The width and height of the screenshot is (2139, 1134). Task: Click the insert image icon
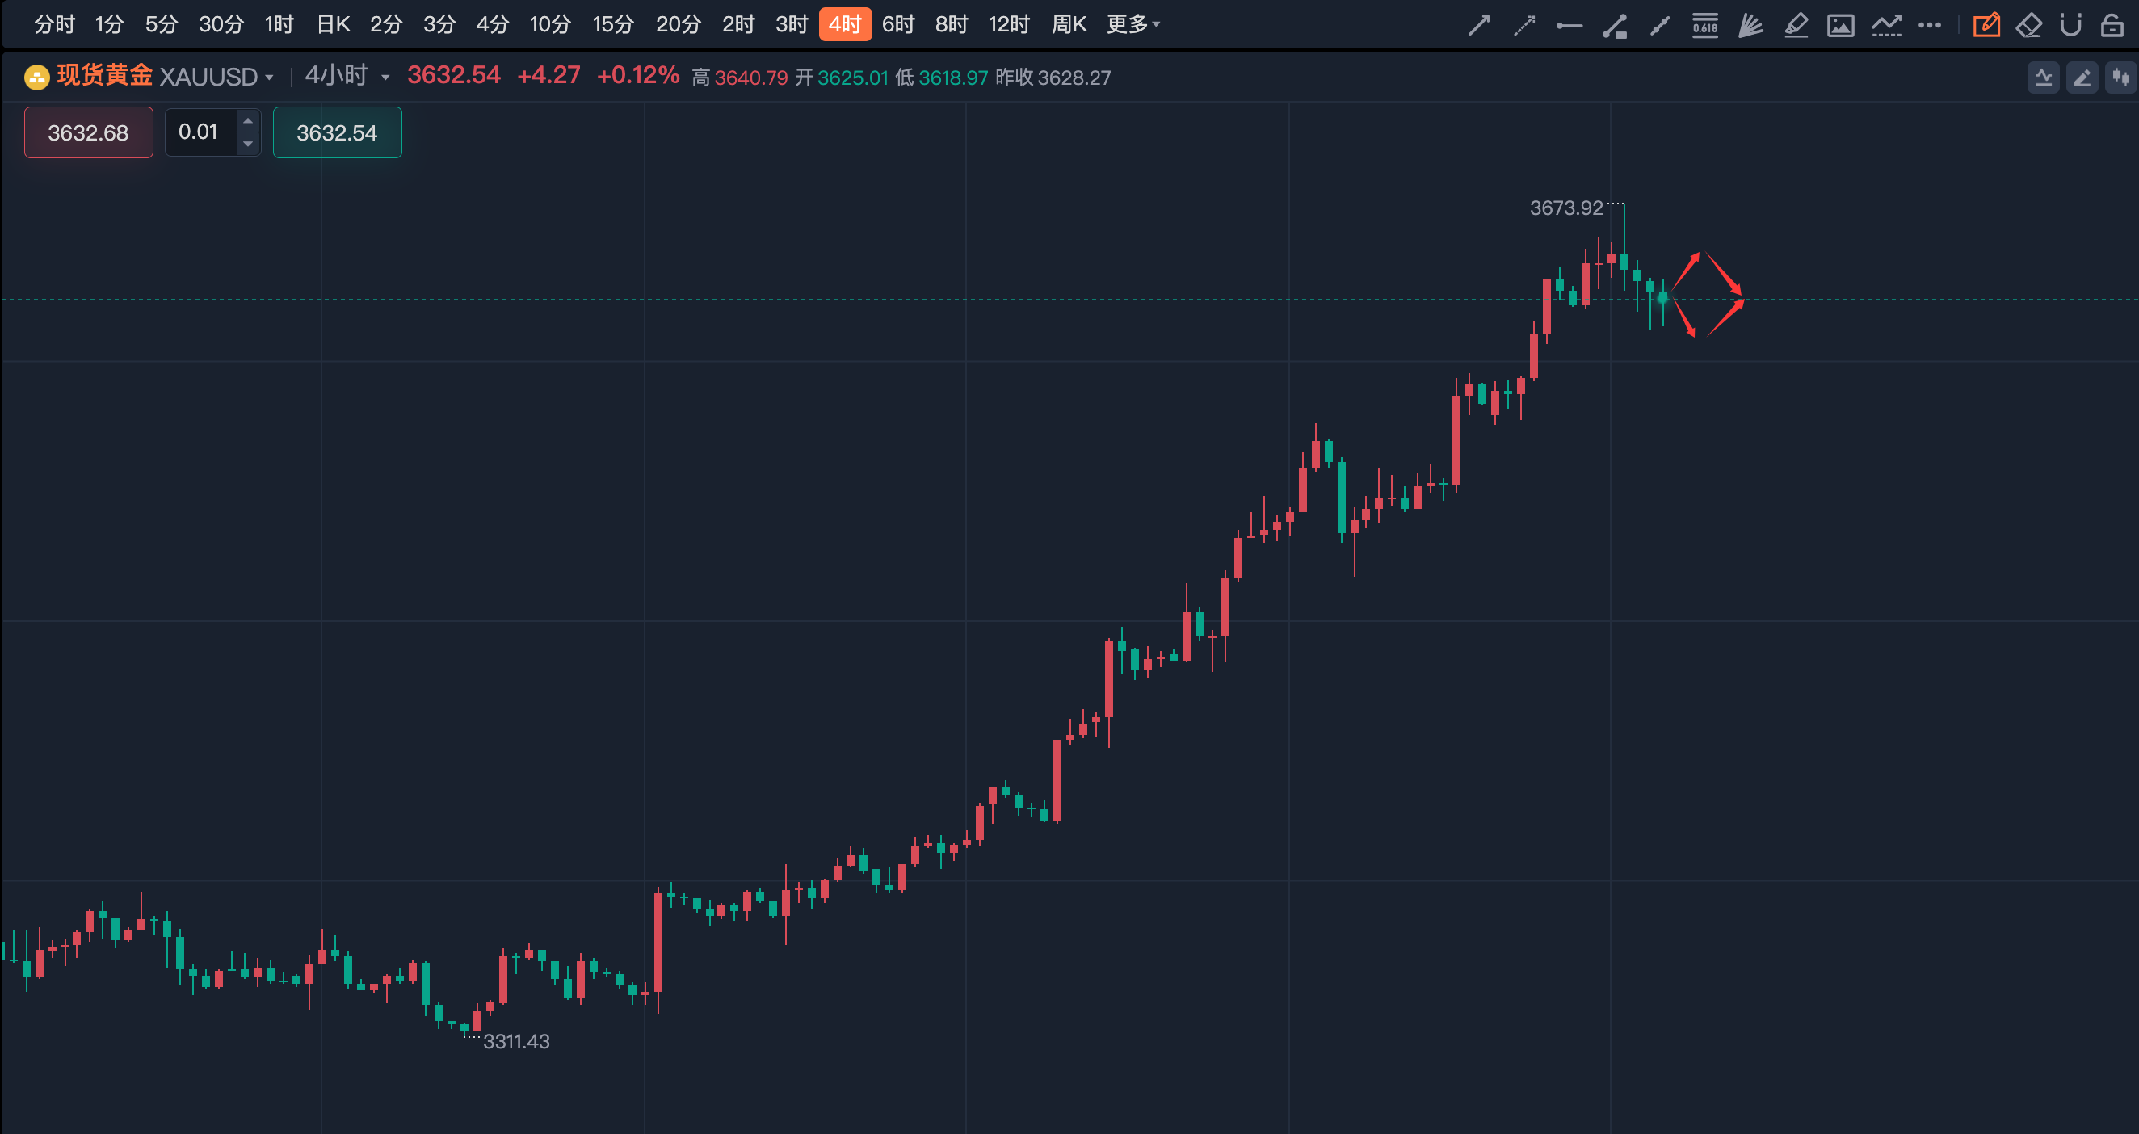[1840, 25]
